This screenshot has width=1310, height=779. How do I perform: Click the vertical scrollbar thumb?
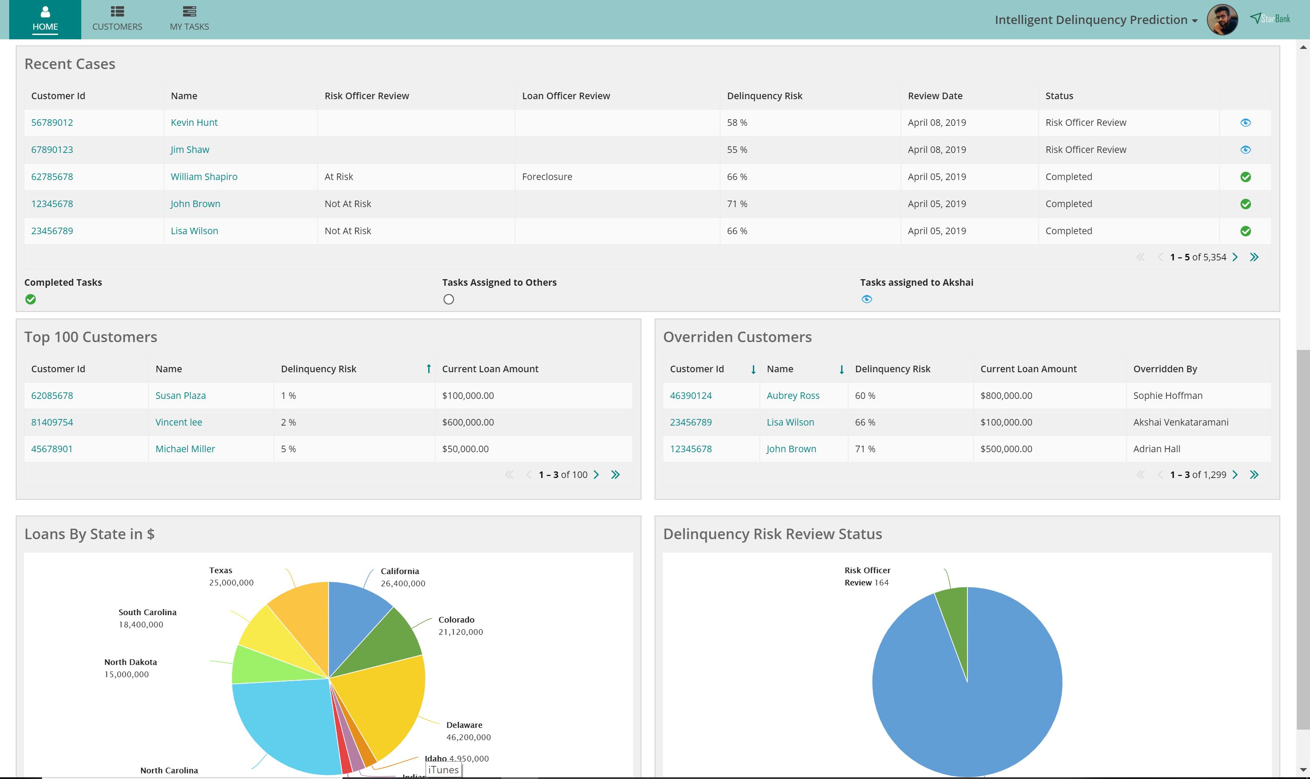pyautogui.click(x=1302, y=540)
